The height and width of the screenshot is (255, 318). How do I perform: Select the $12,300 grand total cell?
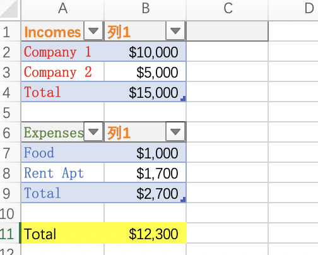[x=145, y=234]
